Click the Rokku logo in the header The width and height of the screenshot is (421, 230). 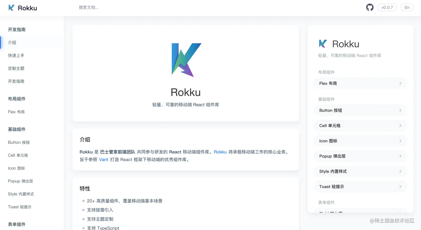11,8
